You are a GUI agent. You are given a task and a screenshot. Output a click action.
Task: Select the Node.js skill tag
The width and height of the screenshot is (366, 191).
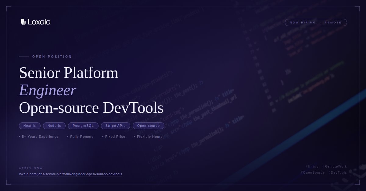[x=54, y=126]
